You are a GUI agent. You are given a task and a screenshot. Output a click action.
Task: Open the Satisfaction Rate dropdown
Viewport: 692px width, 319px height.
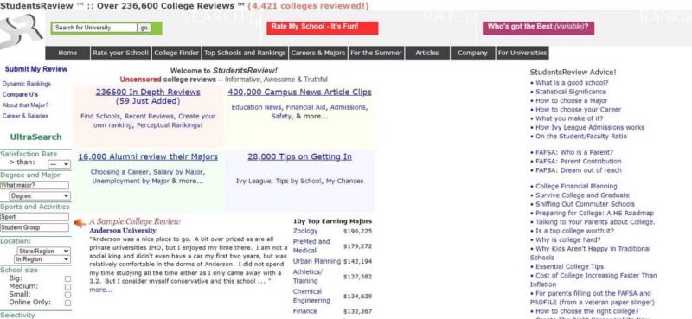point(59,164)
